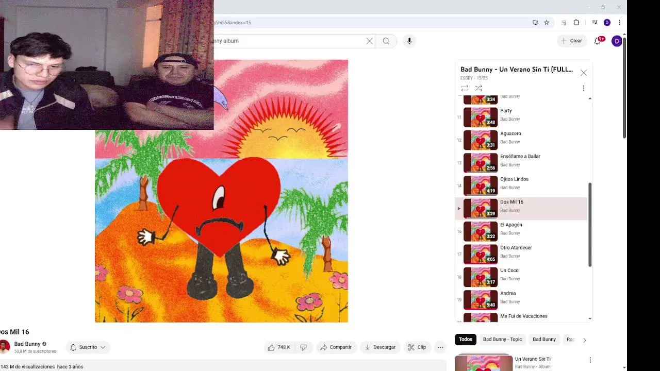Image resolution: width=660 pixels, height=371 pixels.
Task: Open Chrome extensions puzzle icon
Action: (576, 23)
